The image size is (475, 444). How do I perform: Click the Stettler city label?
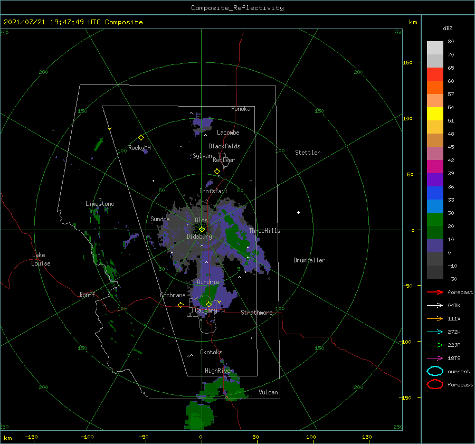[x=308, y=153]
